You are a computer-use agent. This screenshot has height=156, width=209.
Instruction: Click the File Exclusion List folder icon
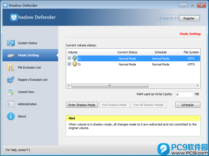tap(11, 67)
